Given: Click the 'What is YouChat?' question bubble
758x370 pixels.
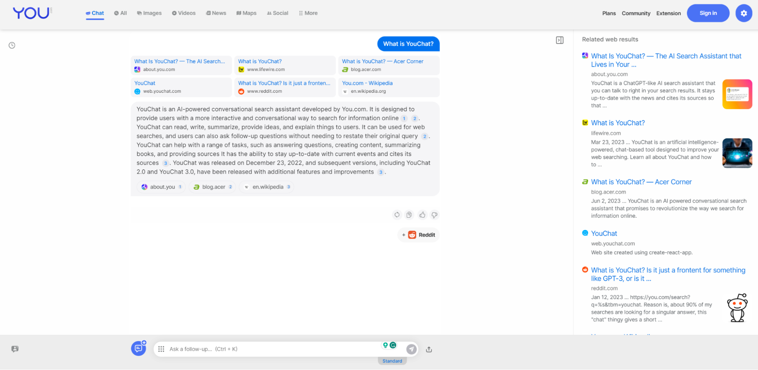Looking at the screenshot, I should pyautogui.click(x=408, y=44).
